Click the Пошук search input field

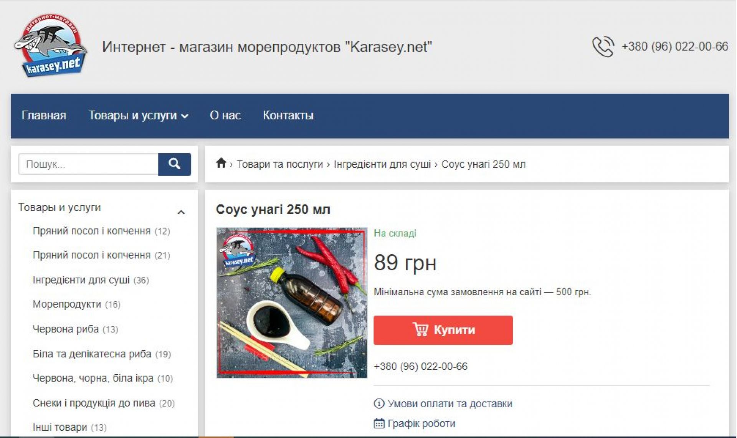coord(88,164)
